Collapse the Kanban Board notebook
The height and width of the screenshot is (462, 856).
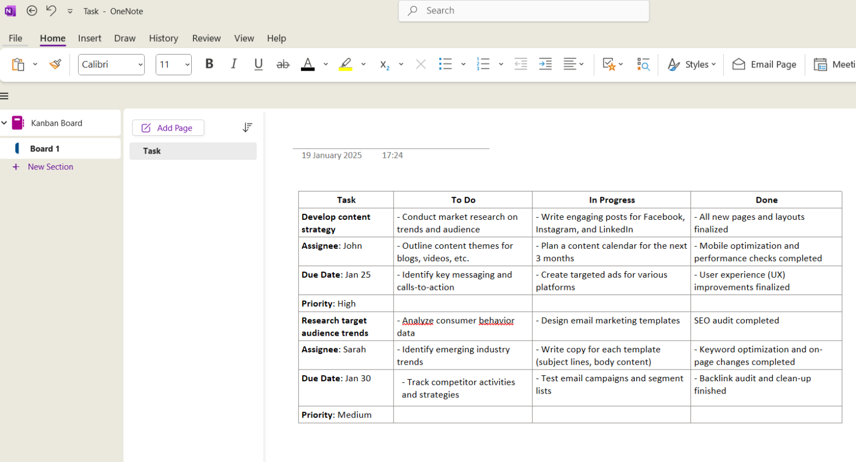4,122
